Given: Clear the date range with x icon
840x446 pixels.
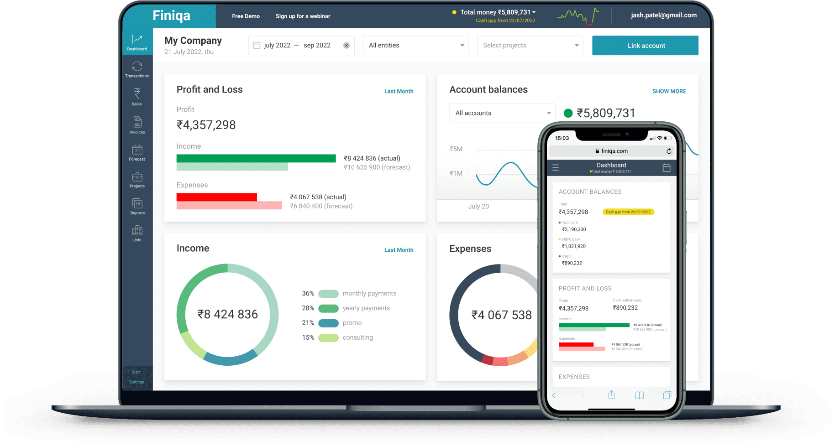Looking at the screenshot, I should click(346, 46).
